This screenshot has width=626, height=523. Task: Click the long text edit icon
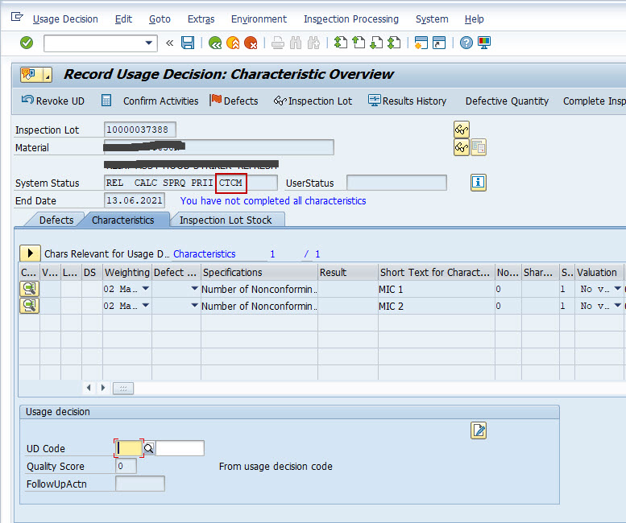tap(479, 430)
